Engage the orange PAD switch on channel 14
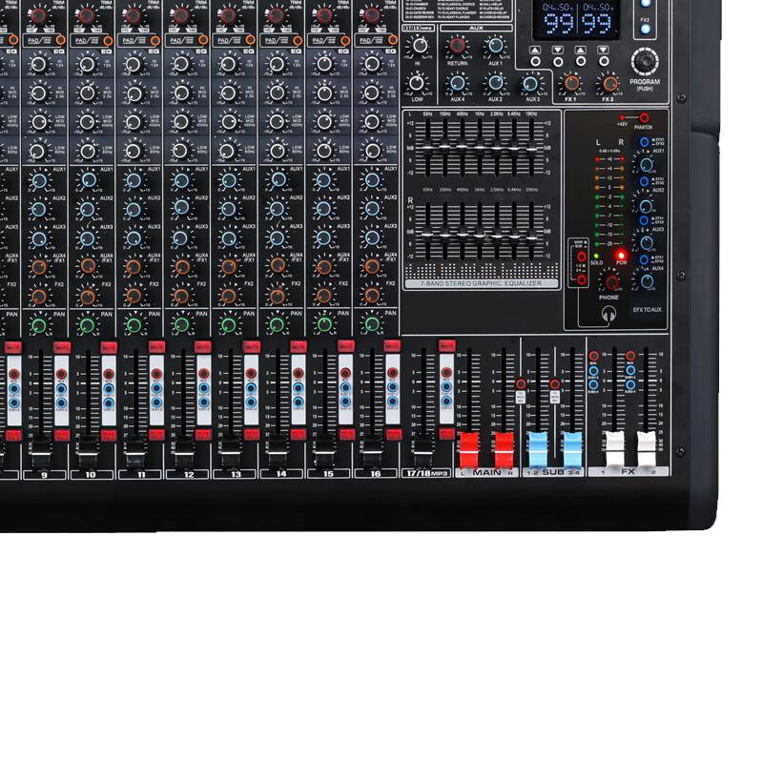763x763 pixels. pyautogui.click(x=298, y=40)
